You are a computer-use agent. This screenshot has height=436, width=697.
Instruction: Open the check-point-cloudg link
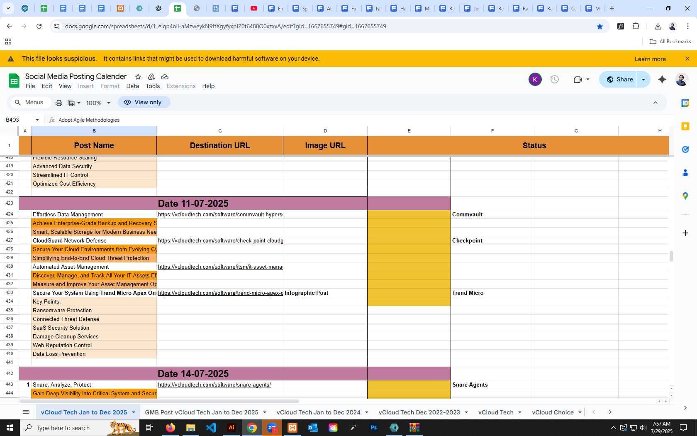coord(220,241)
